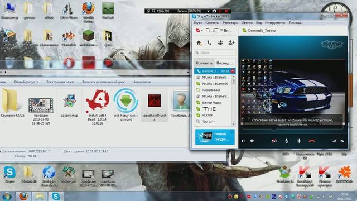Click the Skype contact search field
This screenshot has height=201, width=357.
pyautogui.click(x=215, y=52)
